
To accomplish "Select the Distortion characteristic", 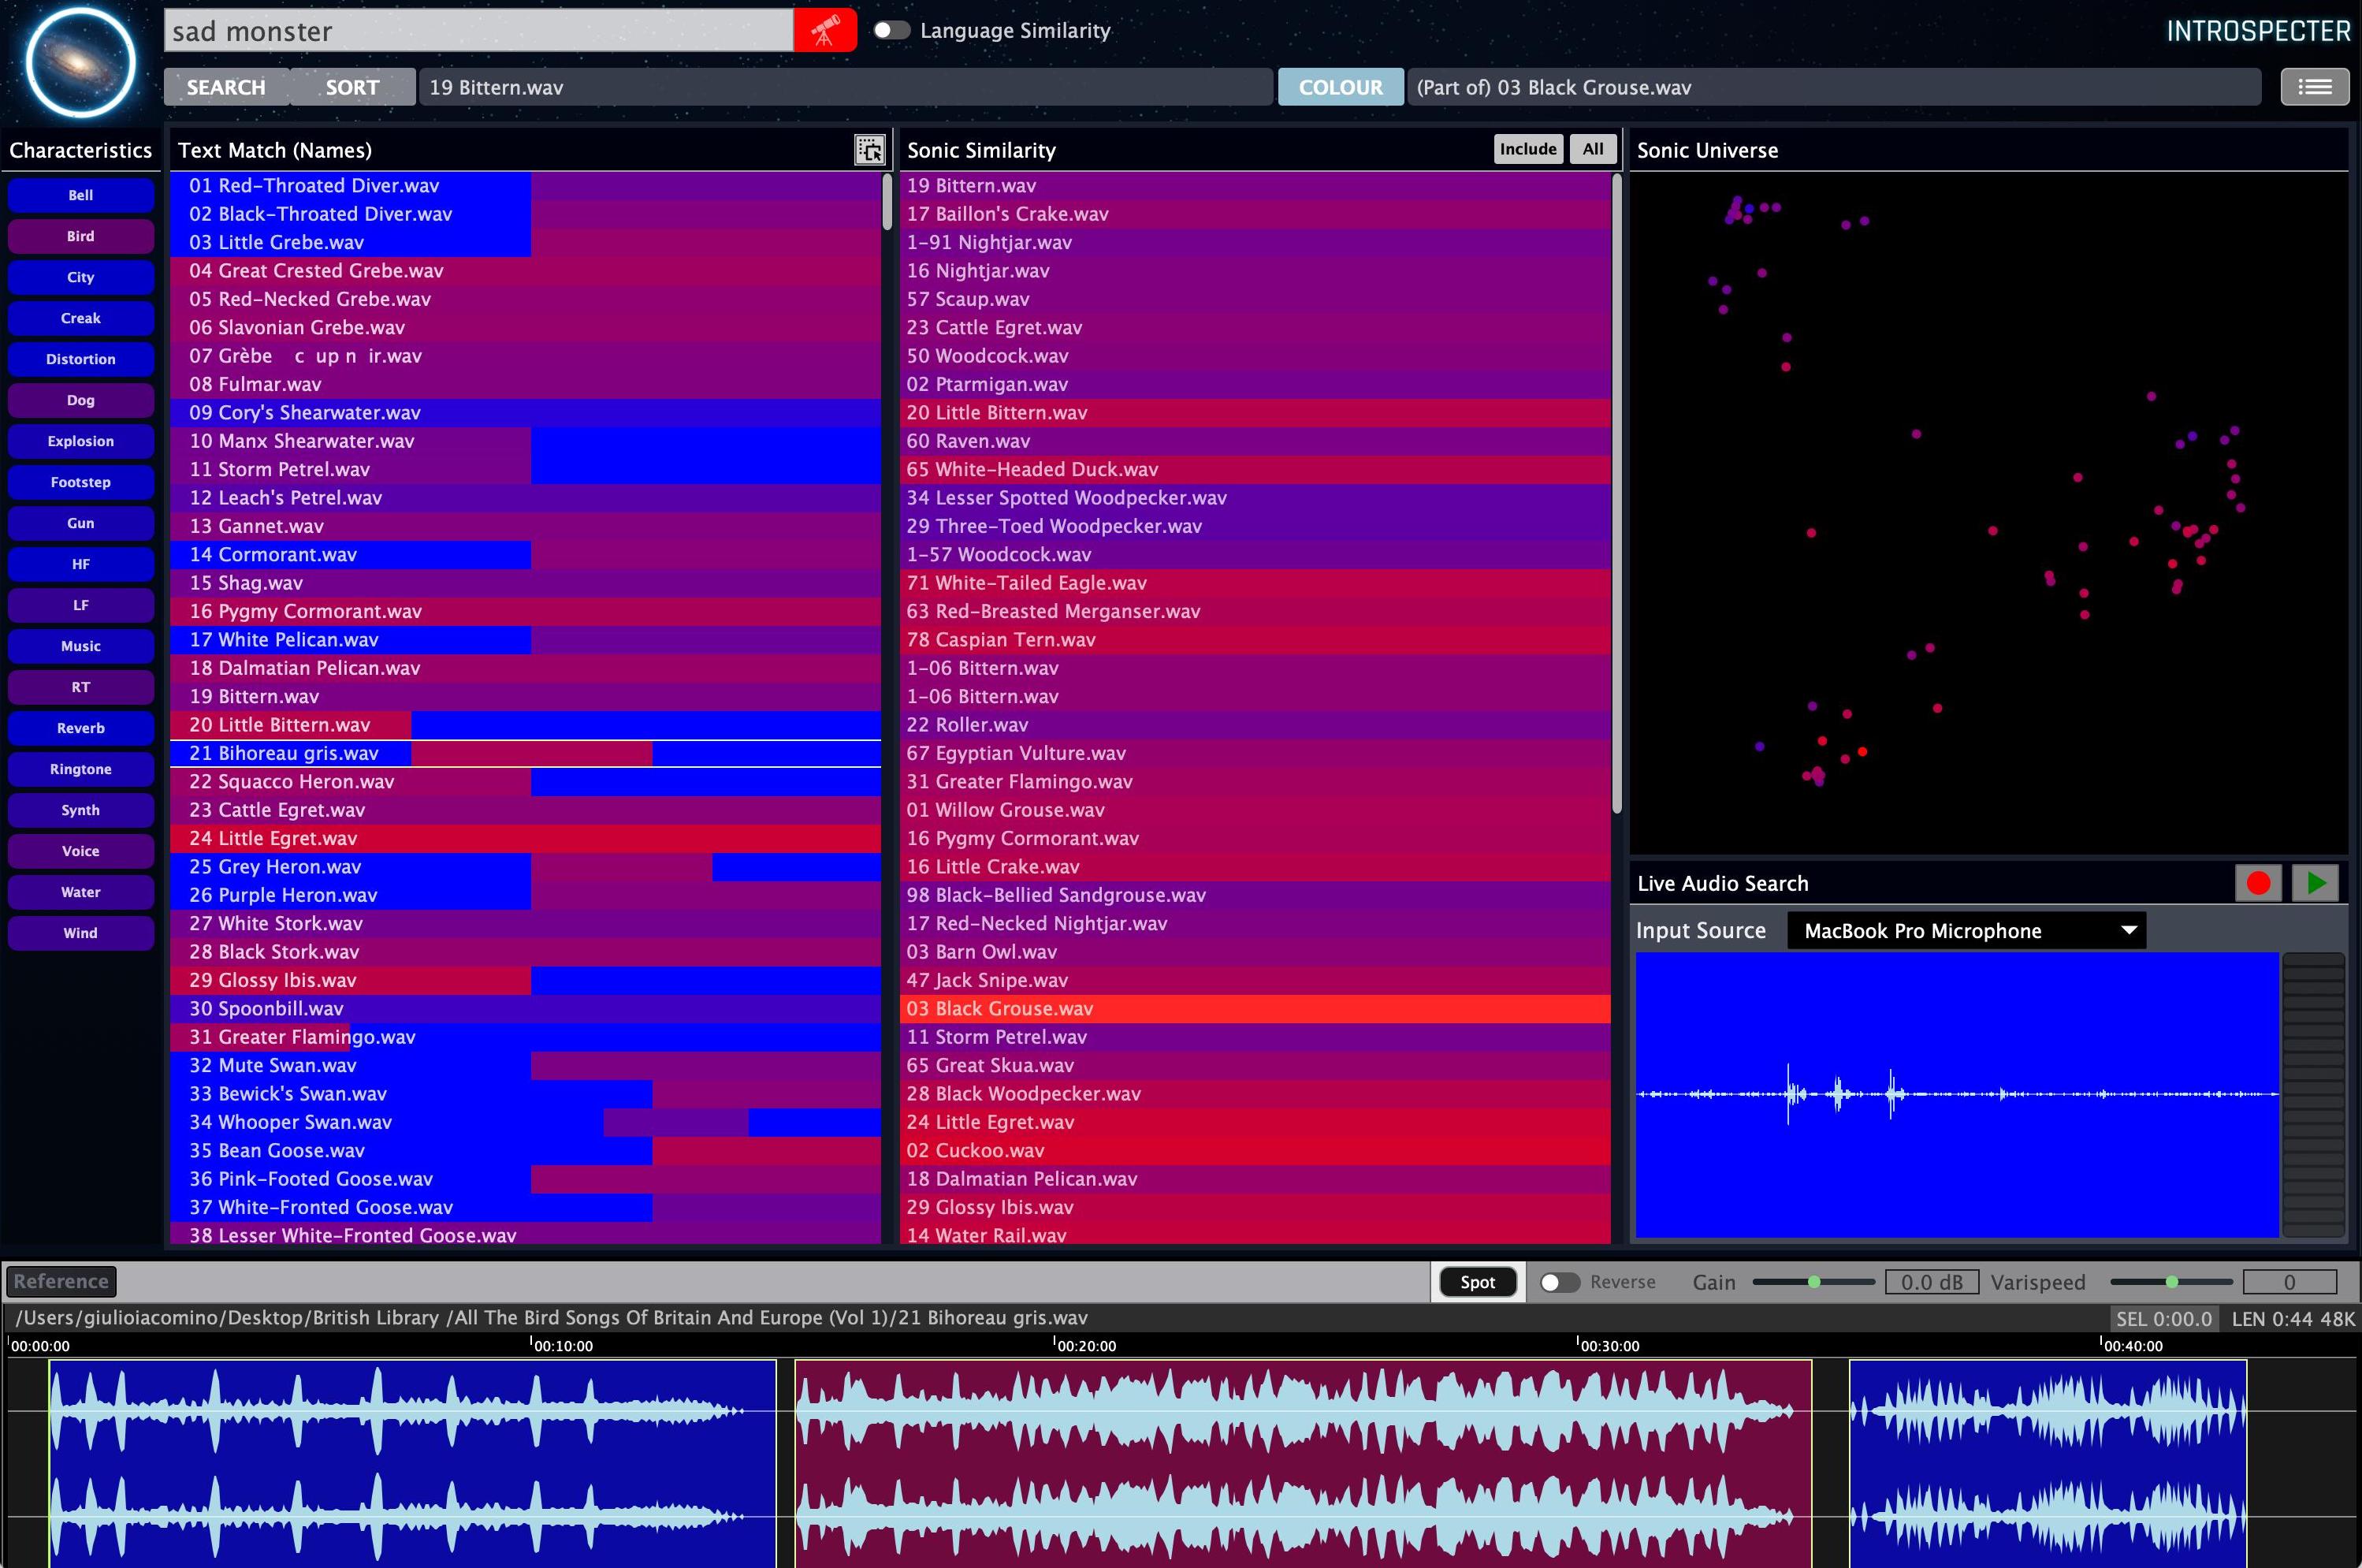I will (x=81, y=359).
